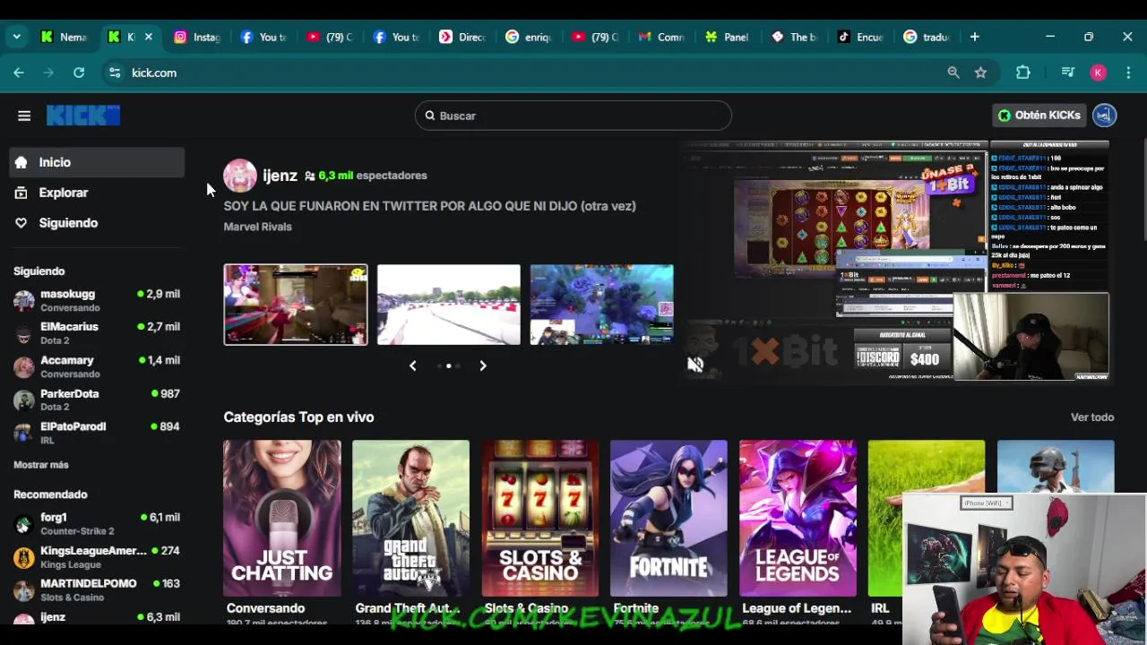
Task: Open MARTINDELPOMO recommended channel
Action: click(x=97, y=589)
